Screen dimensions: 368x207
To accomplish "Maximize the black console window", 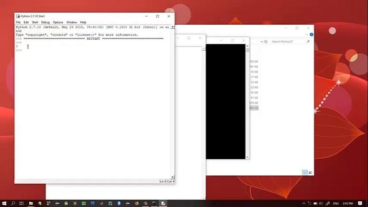I will (232, 40).
